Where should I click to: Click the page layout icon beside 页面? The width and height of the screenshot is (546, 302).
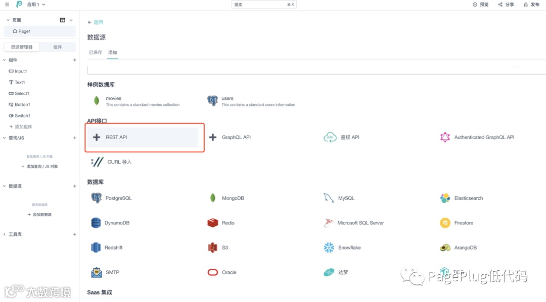(x=63, y=20)
